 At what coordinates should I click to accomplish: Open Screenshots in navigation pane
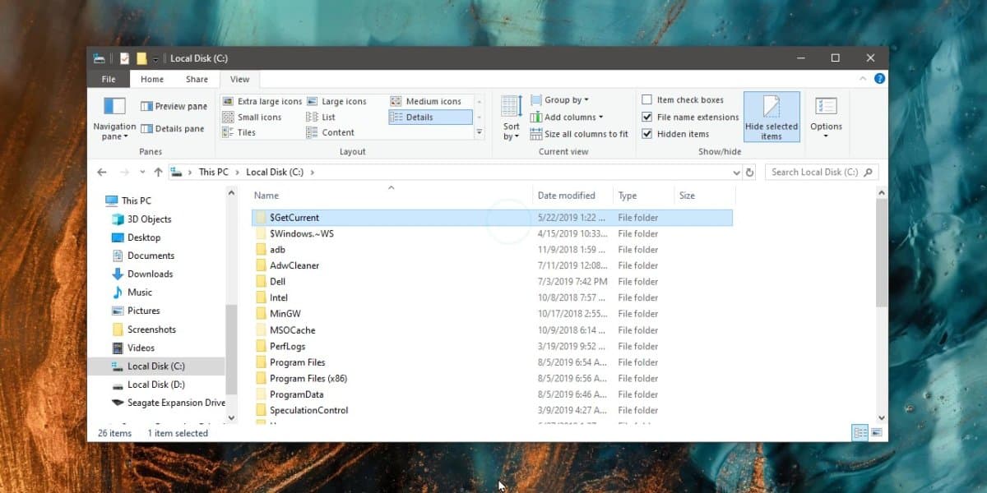tap(143, 329)
